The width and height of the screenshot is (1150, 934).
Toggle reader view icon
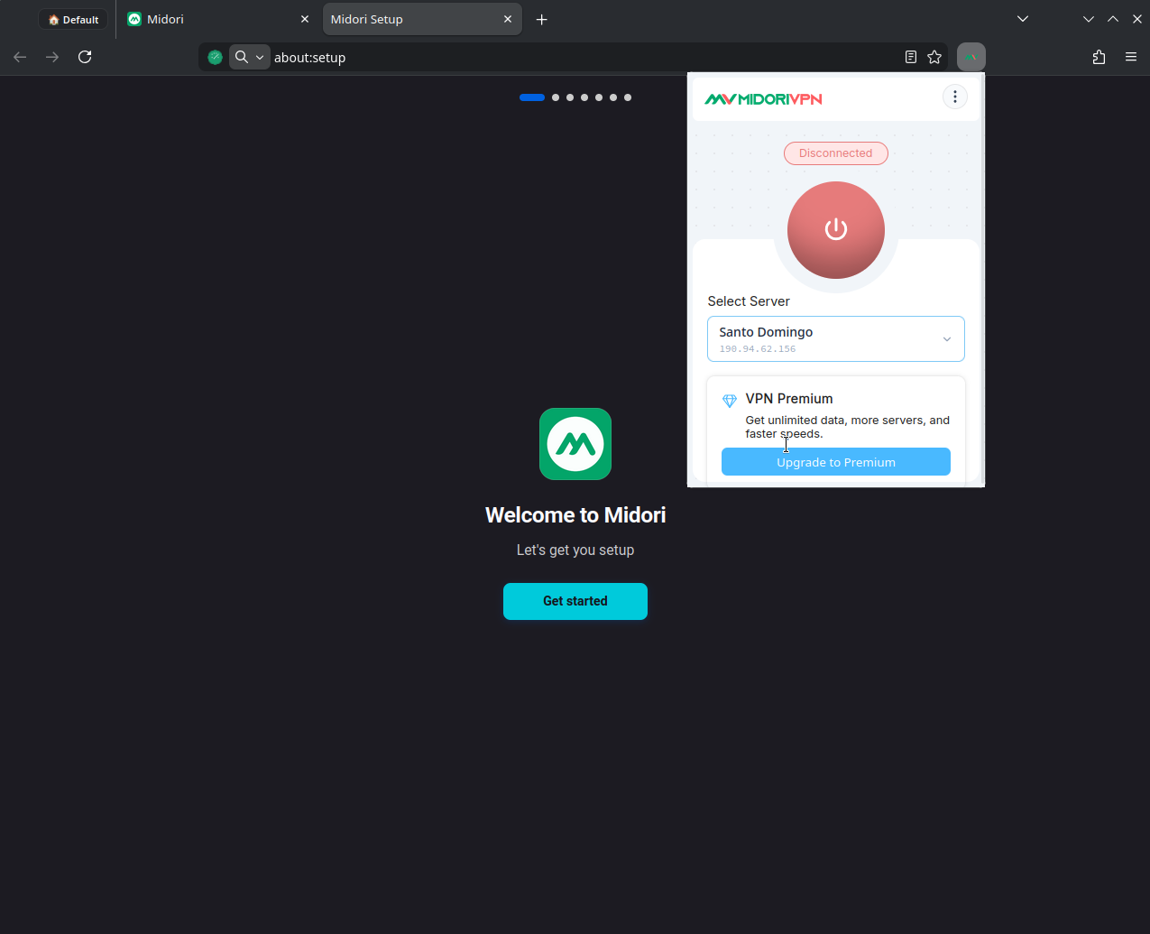click(911, 57)
